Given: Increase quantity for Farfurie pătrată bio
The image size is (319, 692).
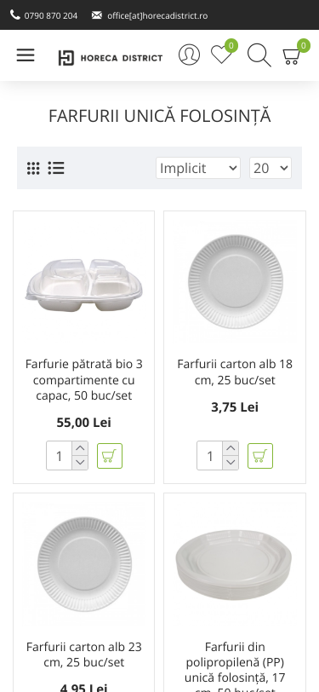Looking at the screenshot, I should click(x=80, y=448).
